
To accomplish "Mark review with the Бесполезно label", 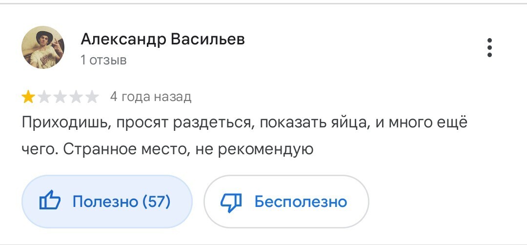I will click(301, 201).
